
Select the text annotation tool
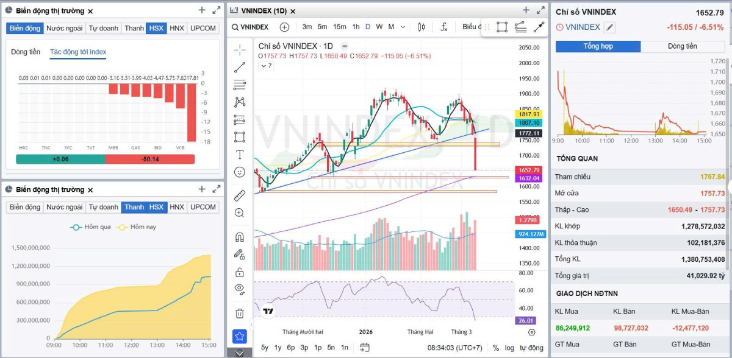coord(240,155)
